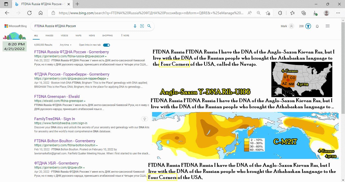Select the ALL search tab

[36, 35]
